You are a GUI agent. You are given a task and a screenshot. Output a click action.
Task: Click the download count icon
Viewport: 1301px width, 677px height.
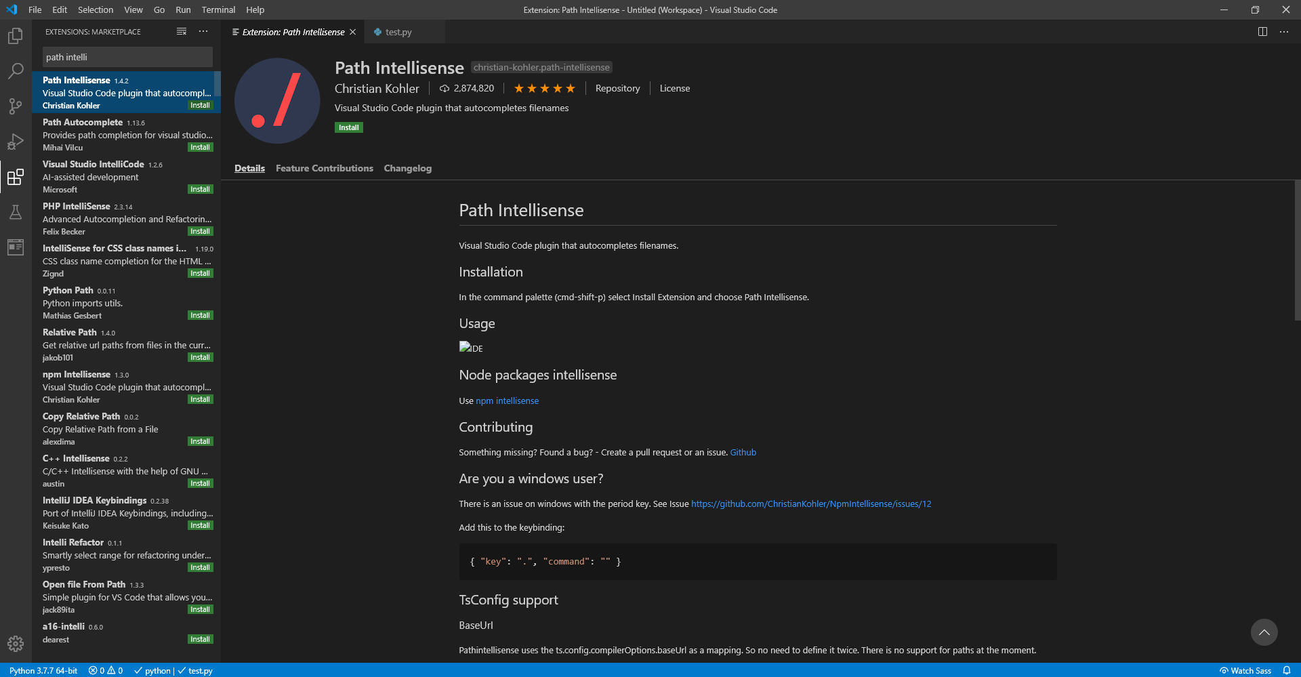pos(444,88)
